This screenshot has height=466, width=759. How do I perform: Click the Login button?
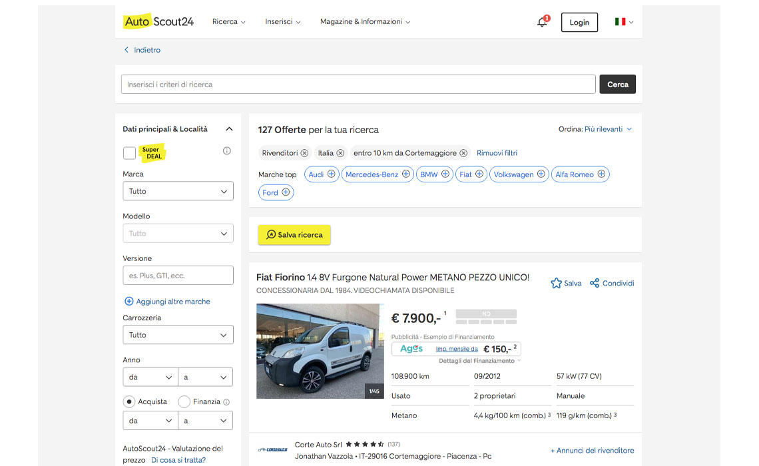(579, 22)
